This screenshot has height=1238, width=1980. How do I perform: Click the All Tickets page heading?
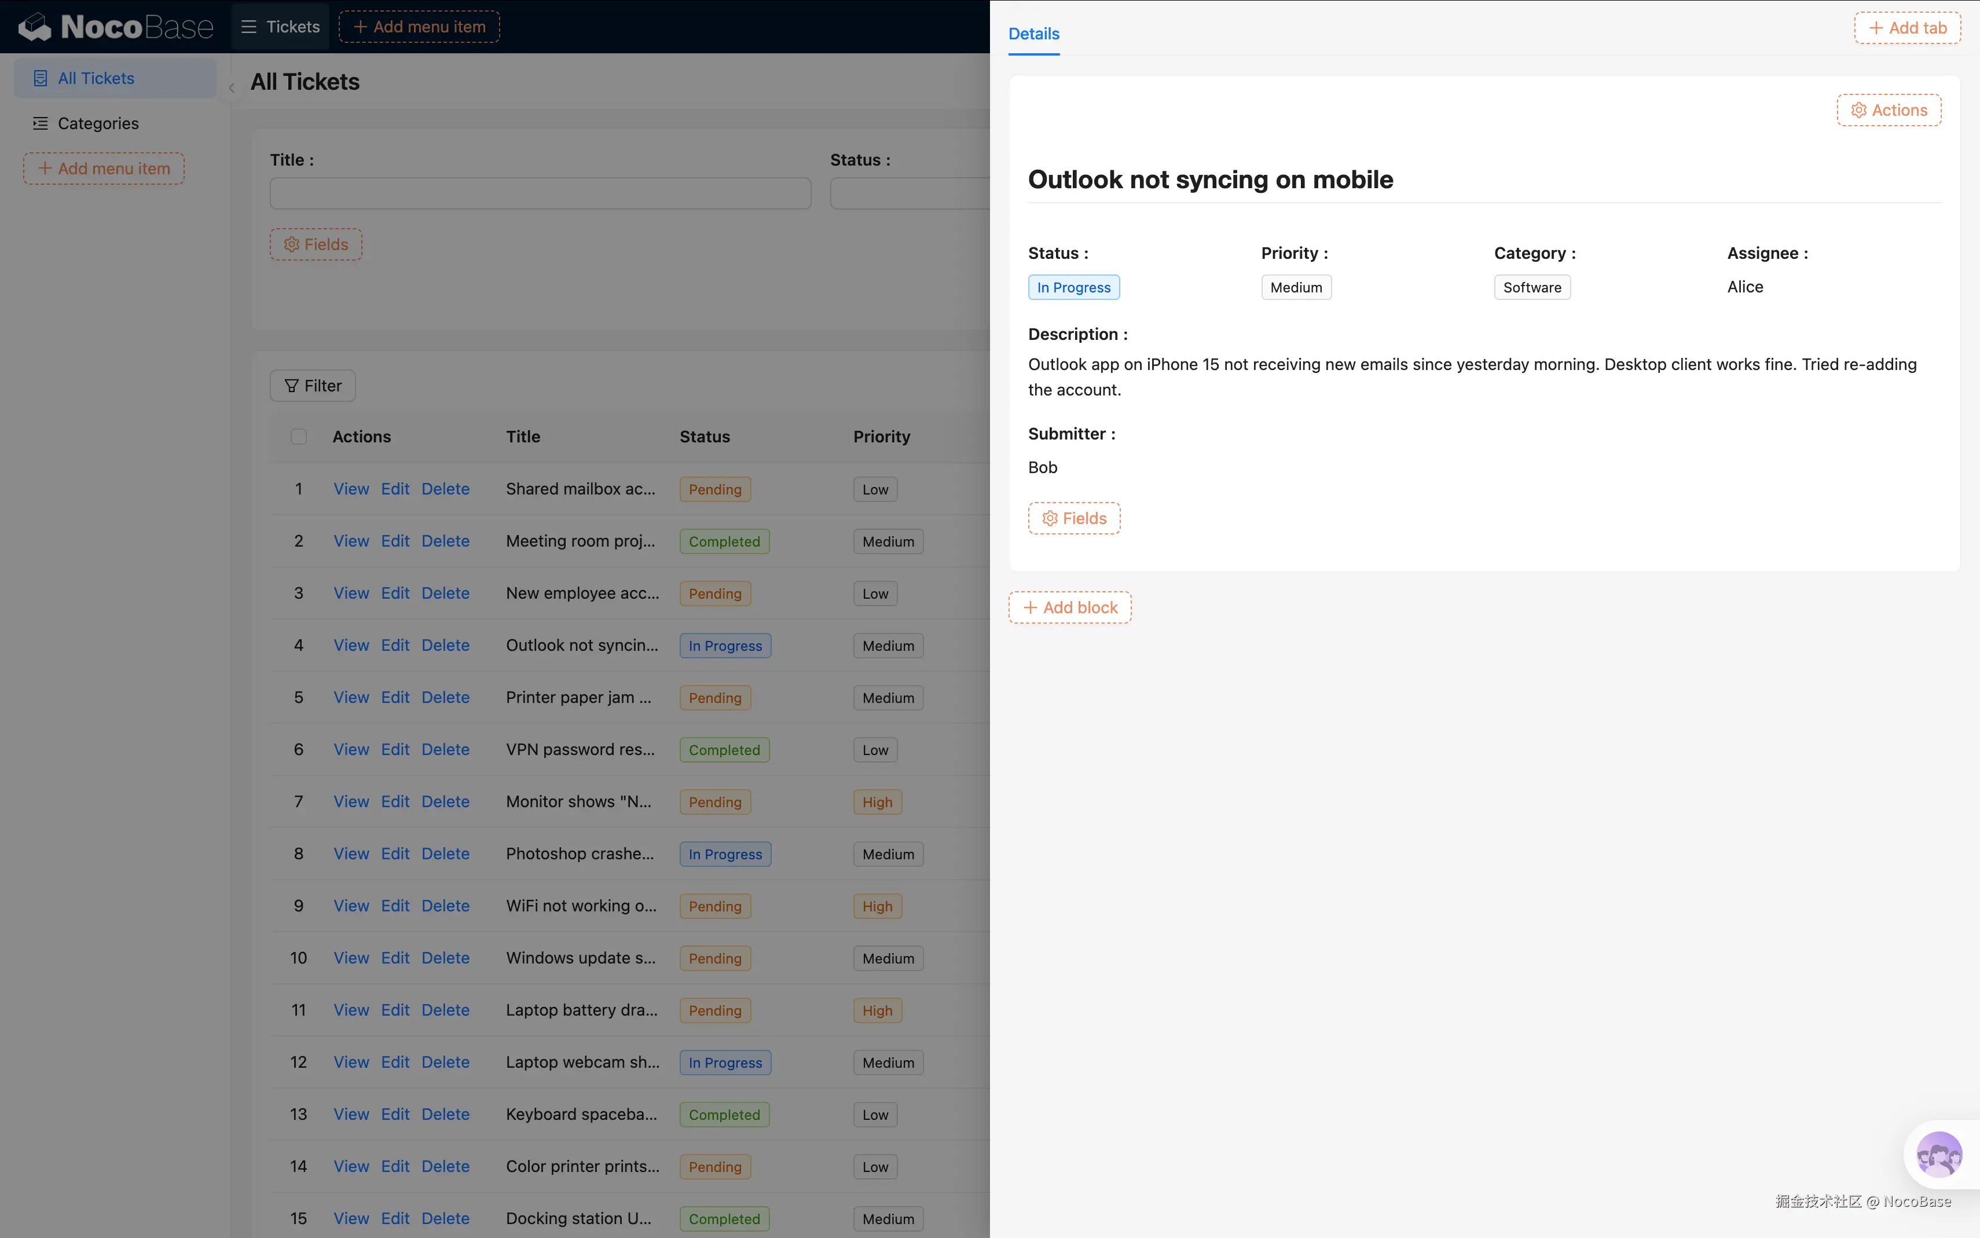[x=305, y=82]
